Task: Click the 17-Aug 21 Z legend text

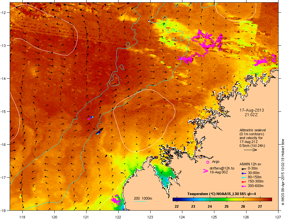Action: pos(248,142)
